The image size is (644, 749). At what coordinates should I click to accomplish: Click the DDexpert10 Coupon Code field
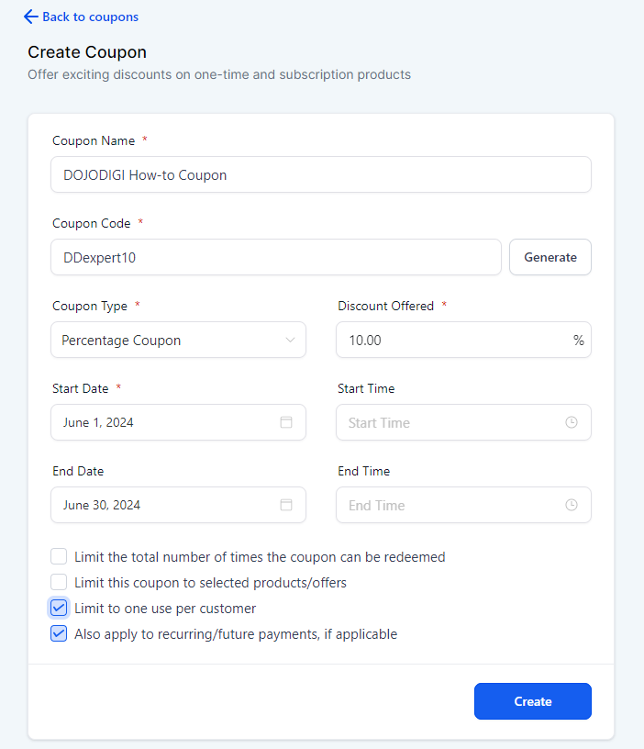click(275, 257)
